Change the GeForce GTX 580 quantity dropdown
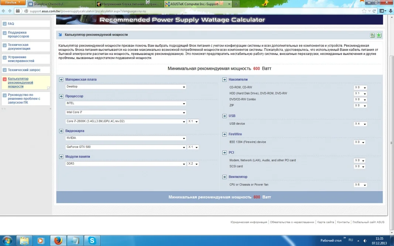The width and height of the screenshot is (394, 246). [193, 147]
